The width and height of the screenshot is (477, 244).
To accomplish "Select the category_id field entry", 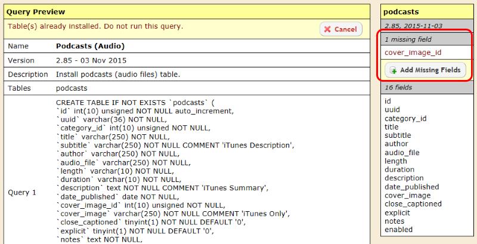I will click(405, 118).
